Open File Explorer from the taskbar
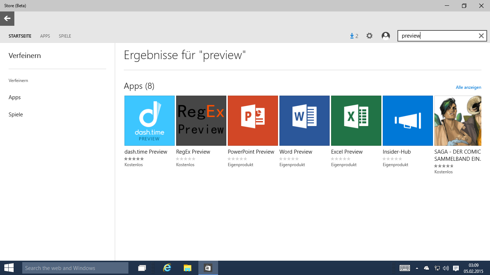 click(x=188, y=268)
